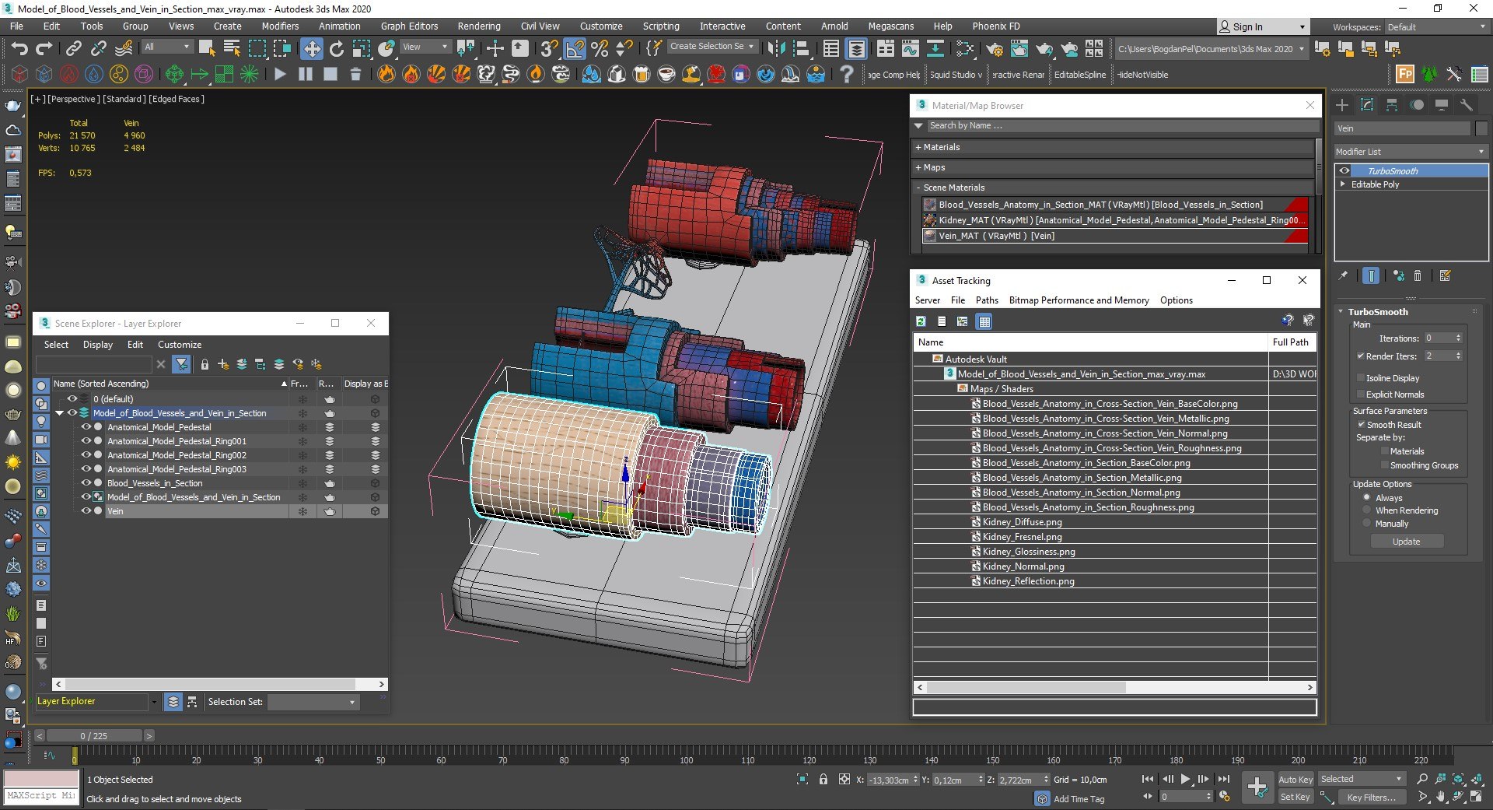
Task: Click the Update button in TurboSmooth
Action: tap(1406, 542)
